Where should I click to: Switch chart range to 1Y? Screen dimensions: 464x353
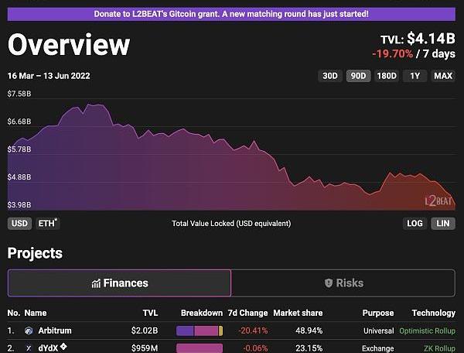pos(415,76)
